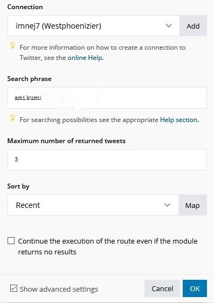Viewport: 214px width, 303px height.
Task: Click the Maximum number of returned tweets field
Action: pos(107,160)
